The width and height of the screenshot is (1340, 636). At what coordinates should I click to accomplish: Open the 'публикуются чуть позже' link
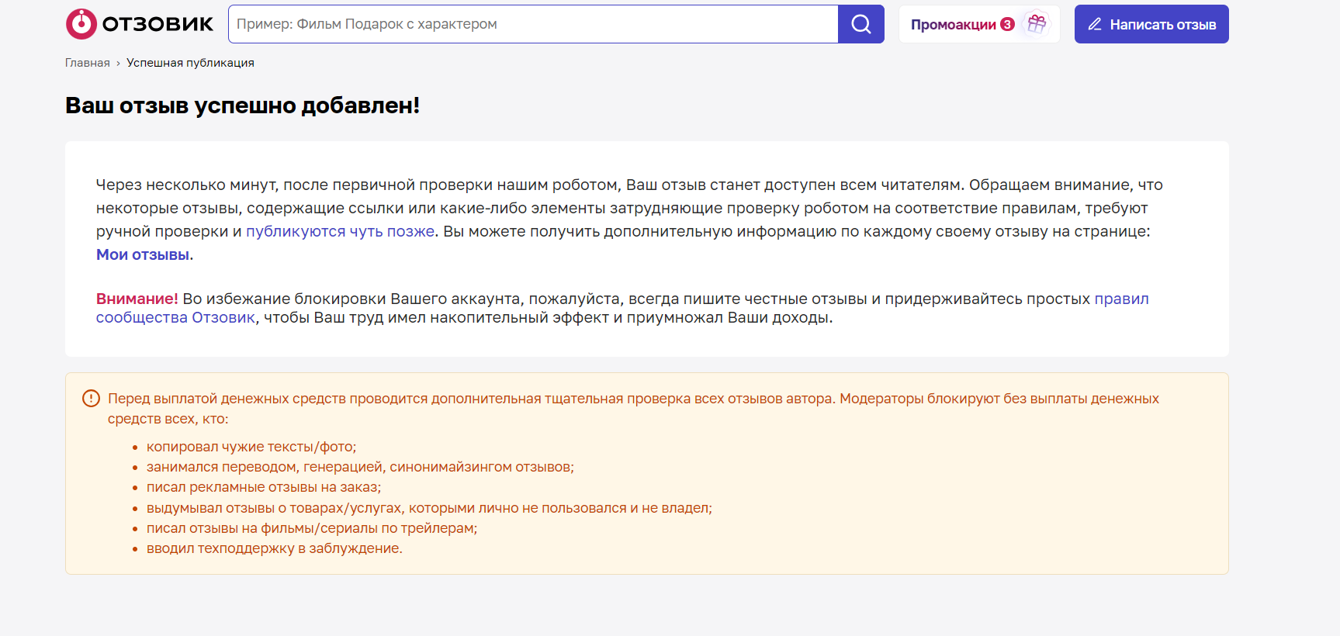tap(340, 231)
